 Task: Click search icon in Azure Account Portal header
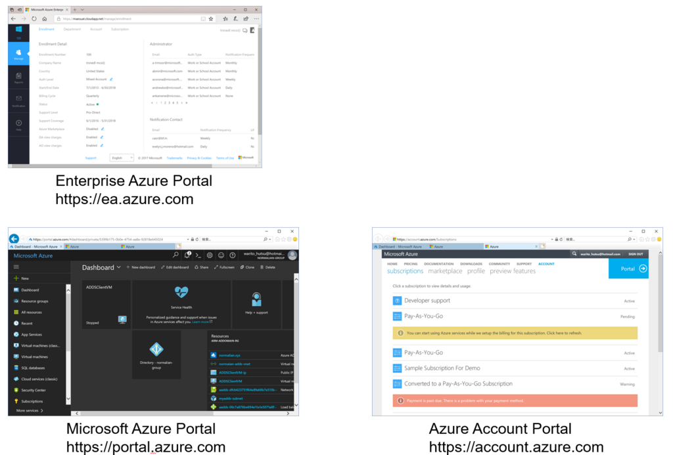coord(574,254)
